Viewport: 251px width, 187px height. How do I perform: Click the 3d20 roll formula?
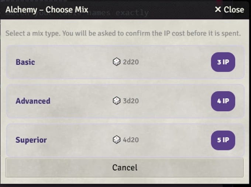pos(131,101)
